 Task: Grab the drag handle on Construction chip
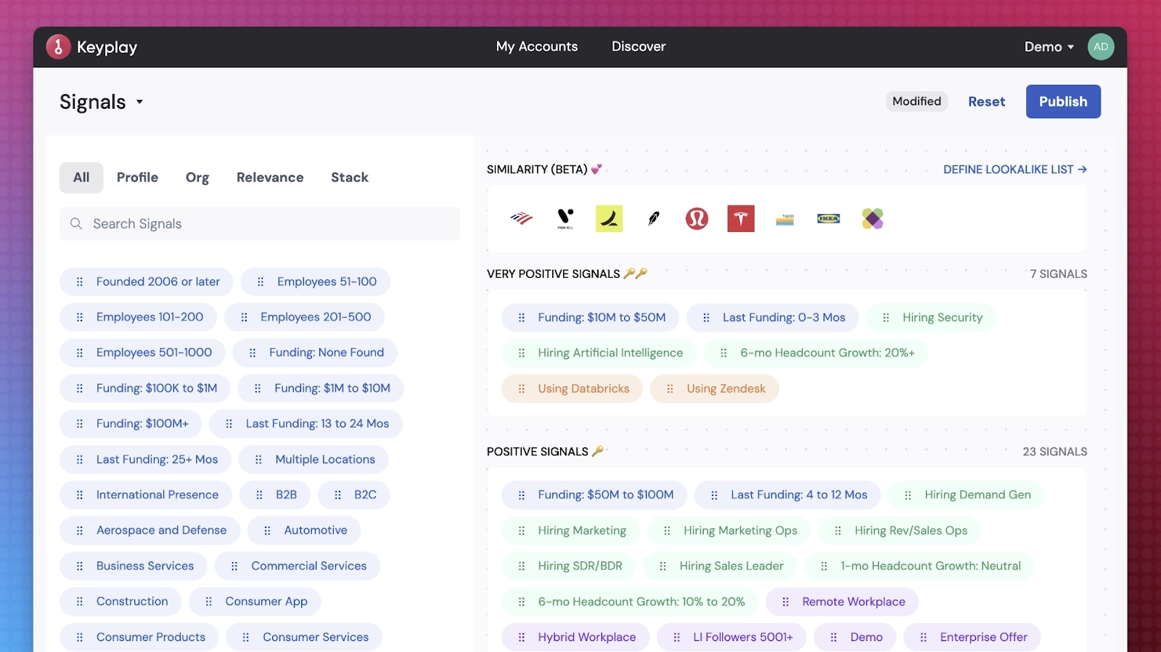pyautogui.click(x=80, y=601)
